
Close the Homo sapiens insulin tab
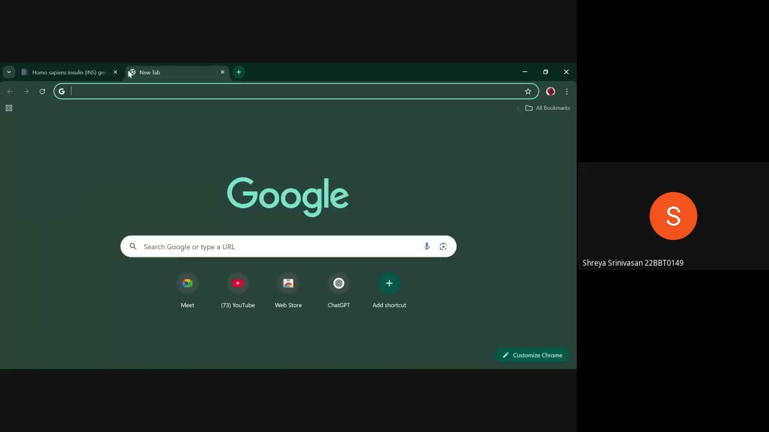(115, 72)
